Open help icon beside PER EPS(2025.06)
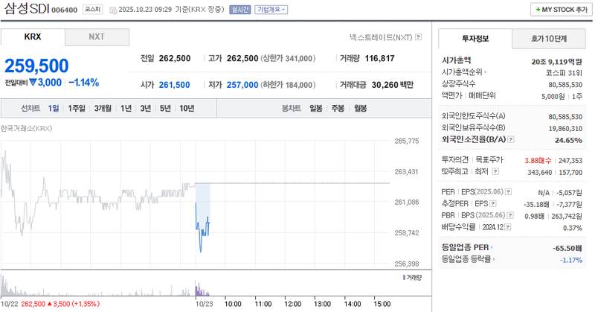Screen dimensions: 595x312 click(x=508, y=192)
